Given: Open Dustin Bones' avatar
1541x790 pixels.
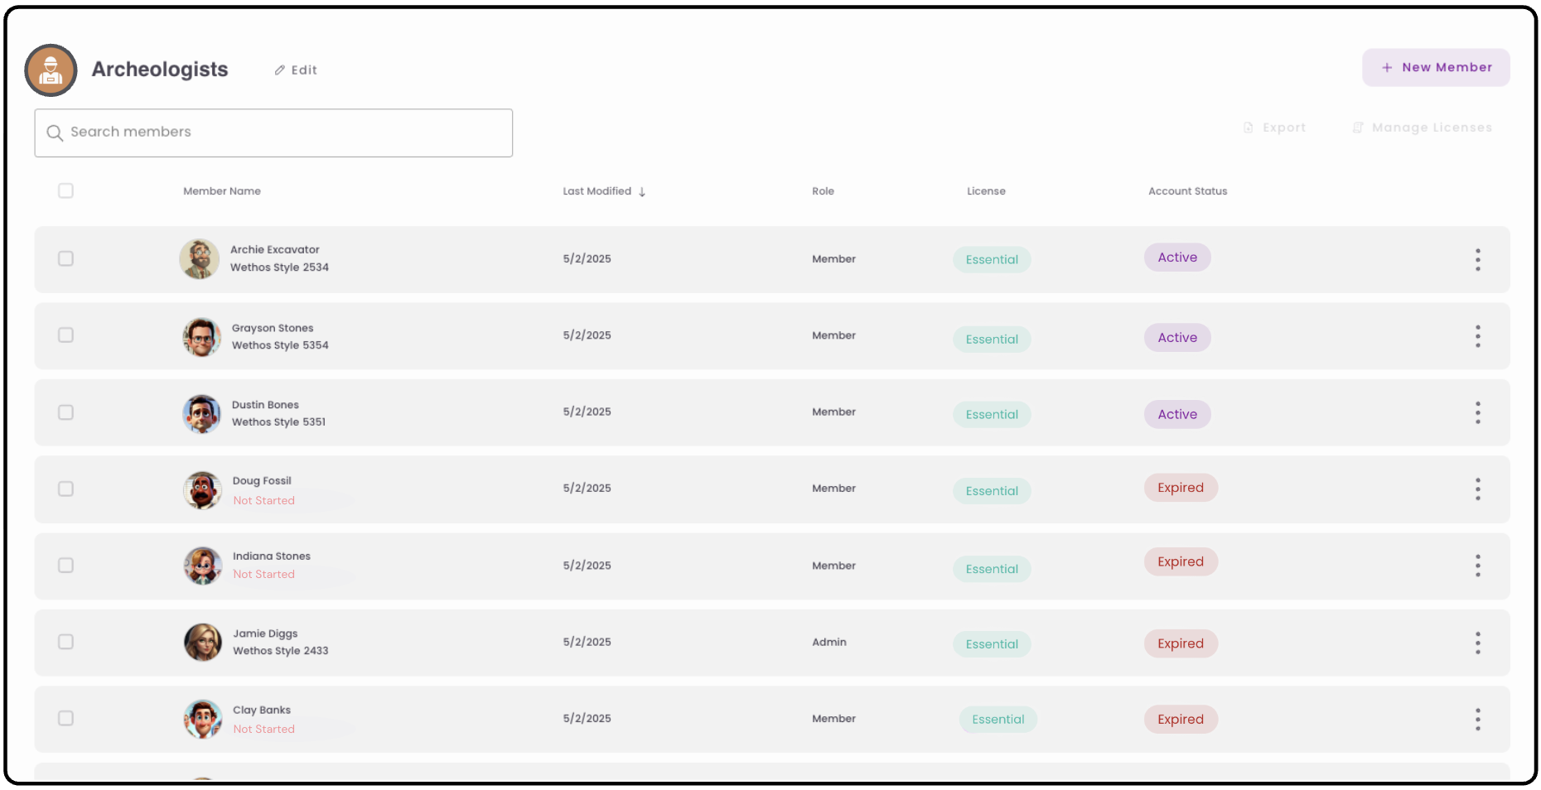Looking at the screenshot, I should [202, 414].
